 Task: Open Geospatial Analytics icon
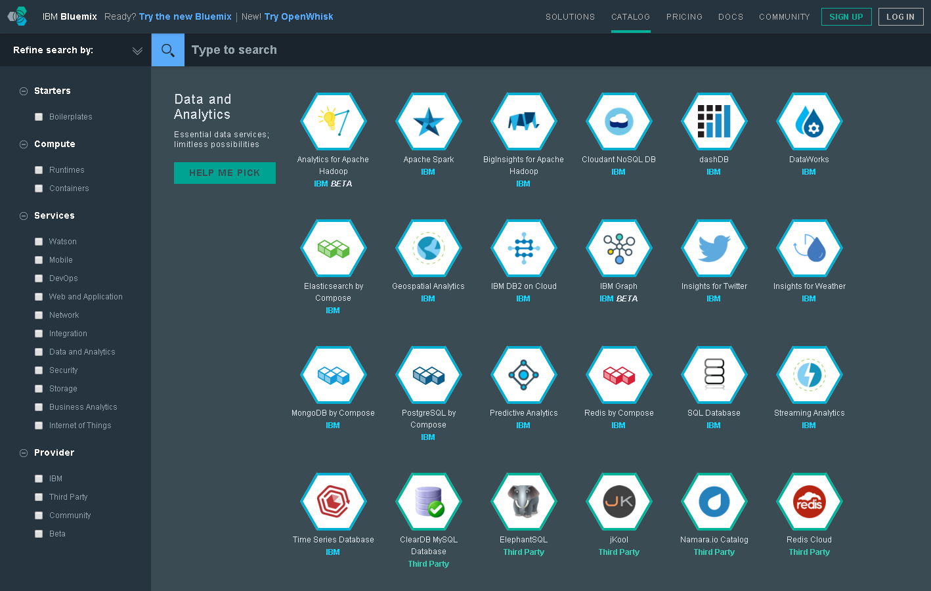[x=429, y=248]
